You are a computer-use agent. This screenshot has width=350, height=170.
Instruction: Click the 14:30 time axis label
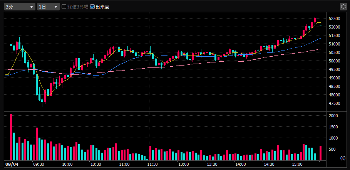pos(269,165)
